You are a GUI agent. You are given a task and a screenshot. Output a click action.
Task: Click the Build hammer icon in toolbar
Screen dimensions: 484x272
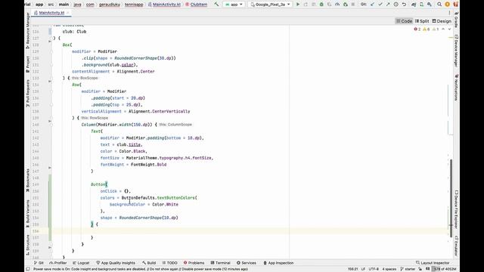point(216,5)
